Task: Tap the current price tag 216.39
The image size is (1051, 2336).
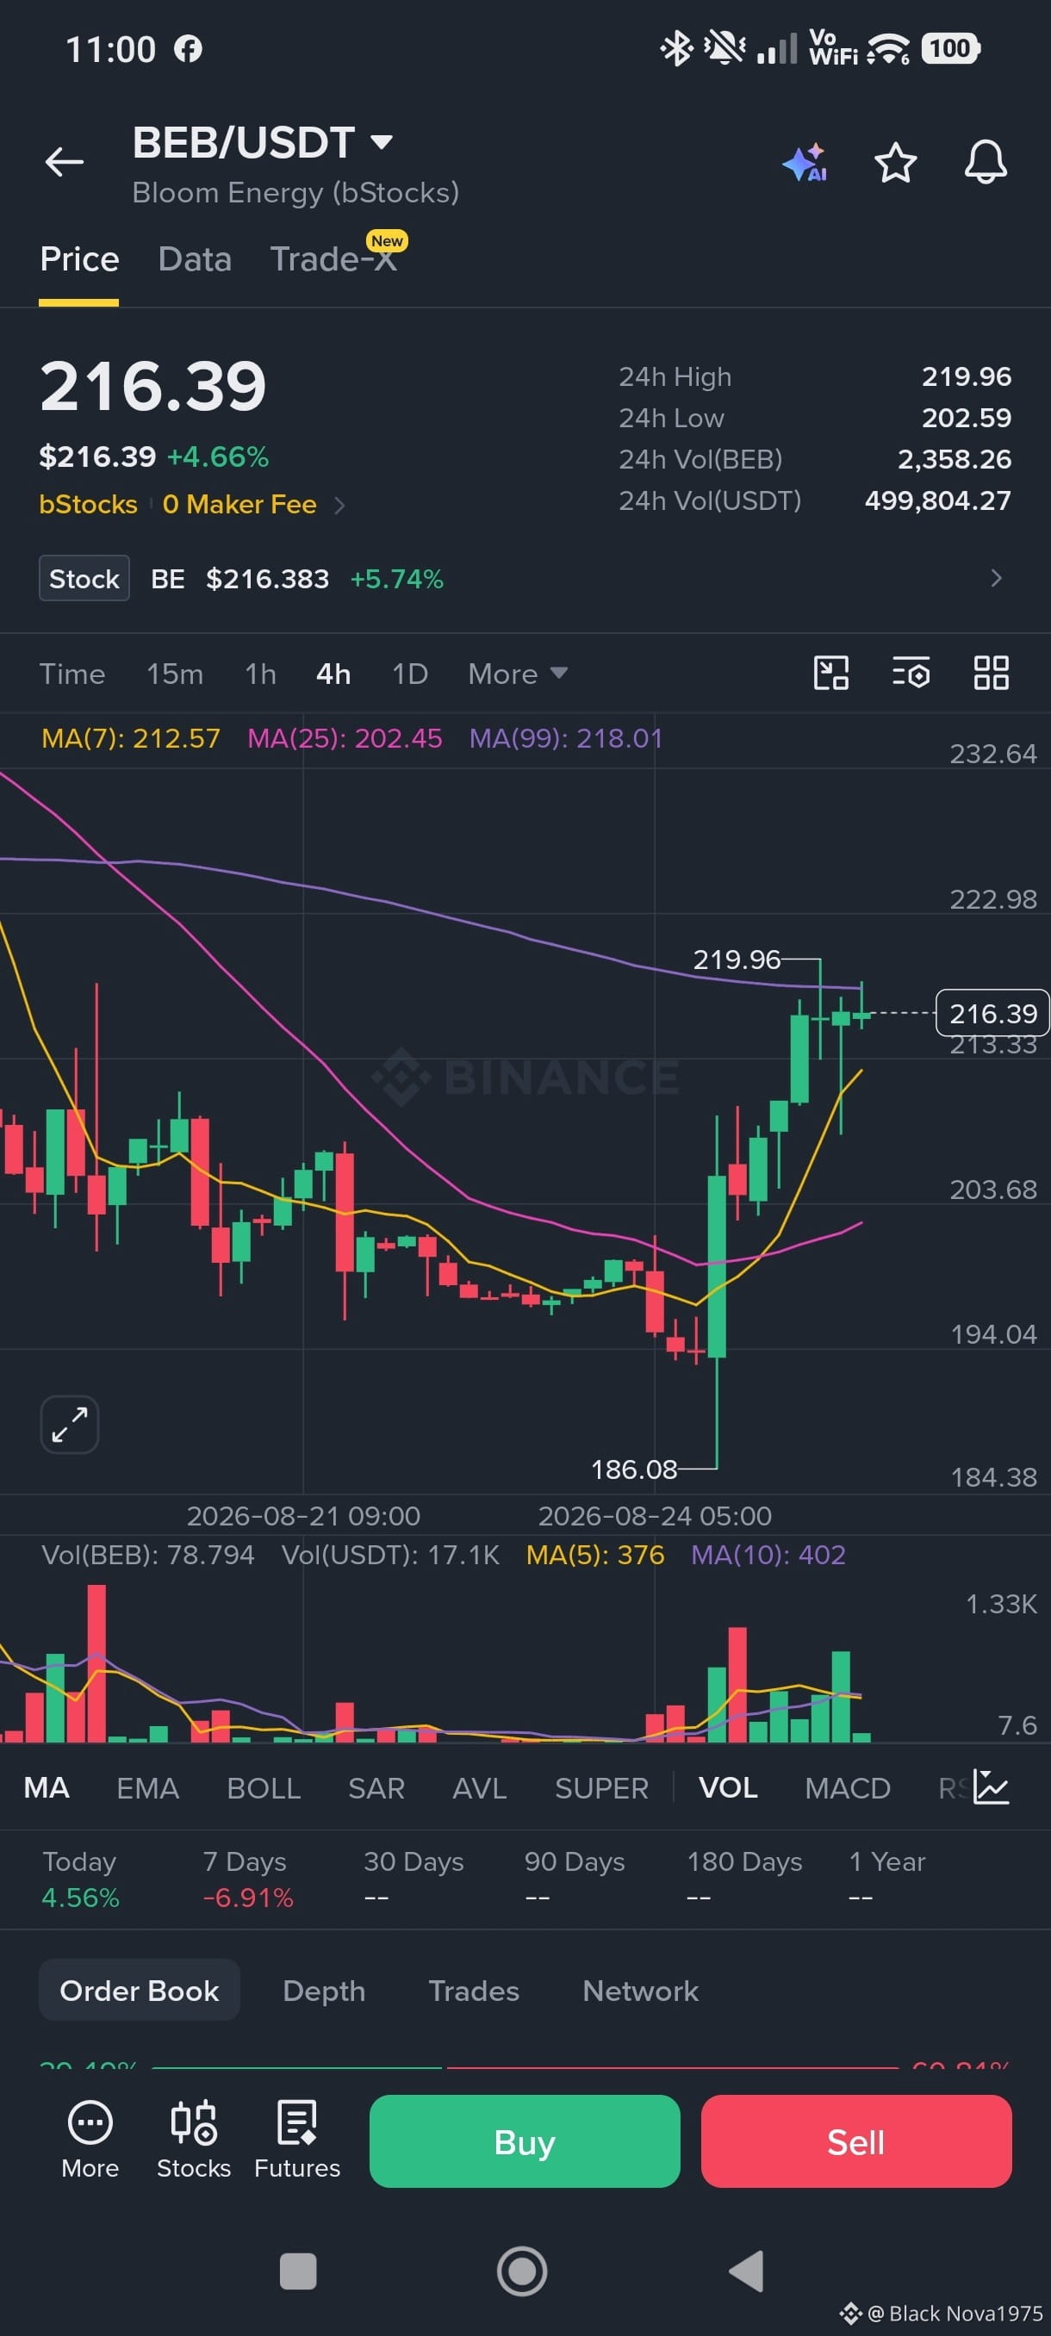Action: [992, 1013]
